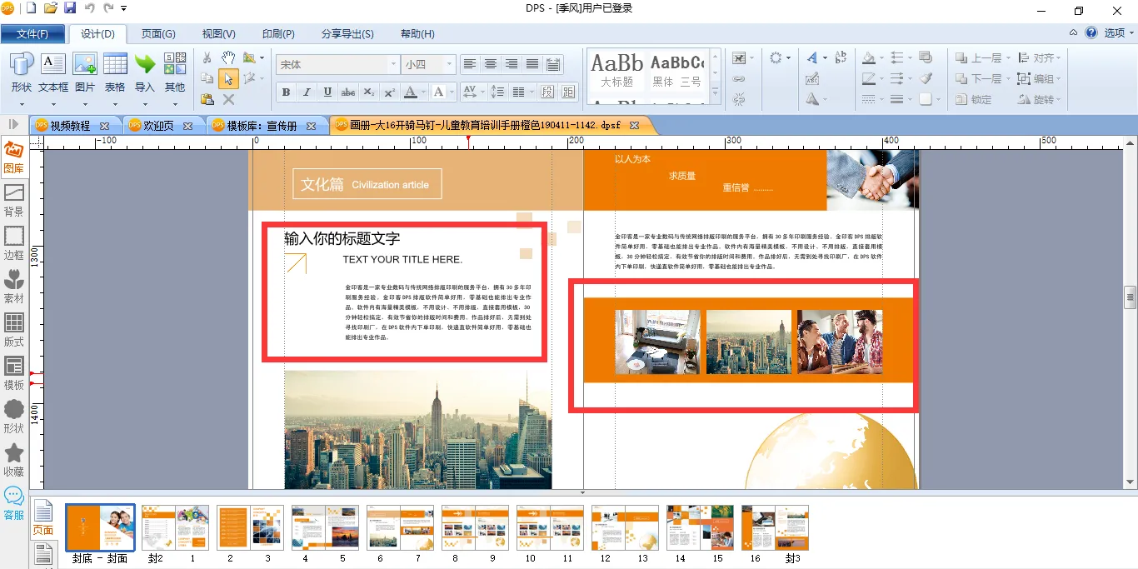
Task: Click the line color pen icon
Action: pyautogui.click(x=869, y=79)
